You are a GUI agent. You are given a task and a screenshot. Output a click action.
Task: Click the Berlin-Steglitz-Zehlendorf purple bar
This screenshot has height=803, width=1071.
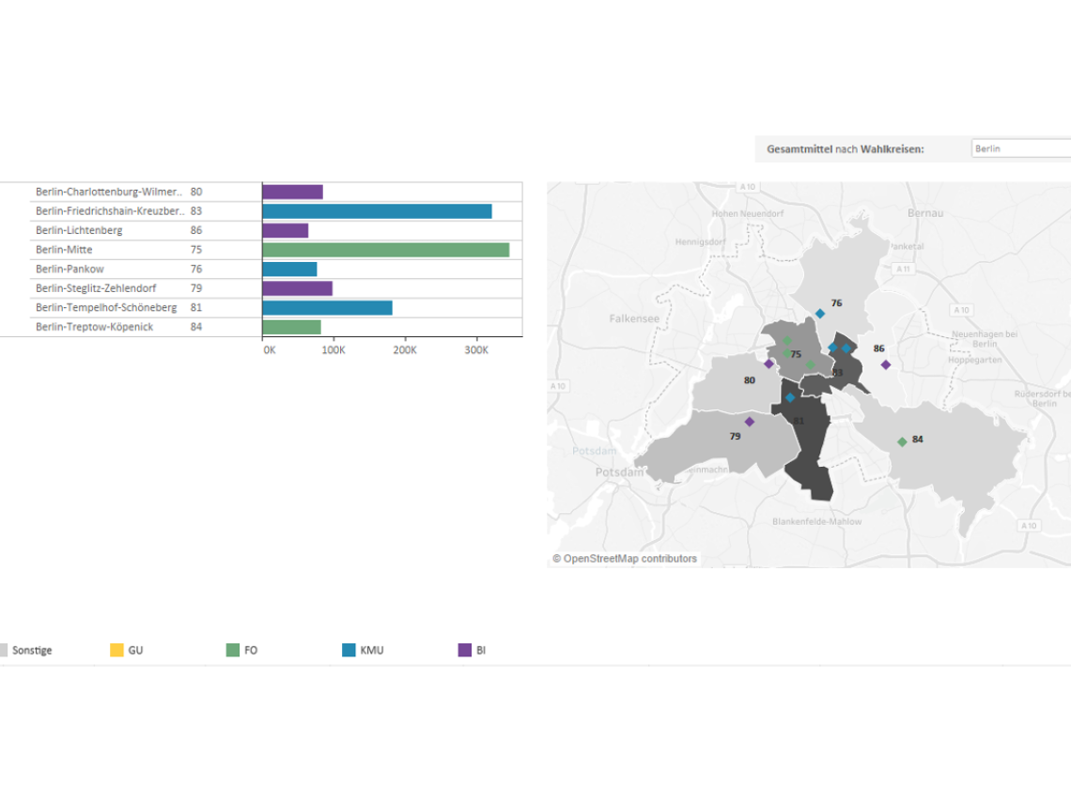coord(297,288)
